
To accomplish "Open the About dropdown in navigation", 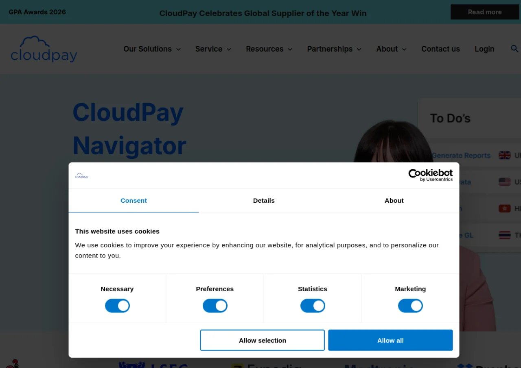I will click(391, 49).
